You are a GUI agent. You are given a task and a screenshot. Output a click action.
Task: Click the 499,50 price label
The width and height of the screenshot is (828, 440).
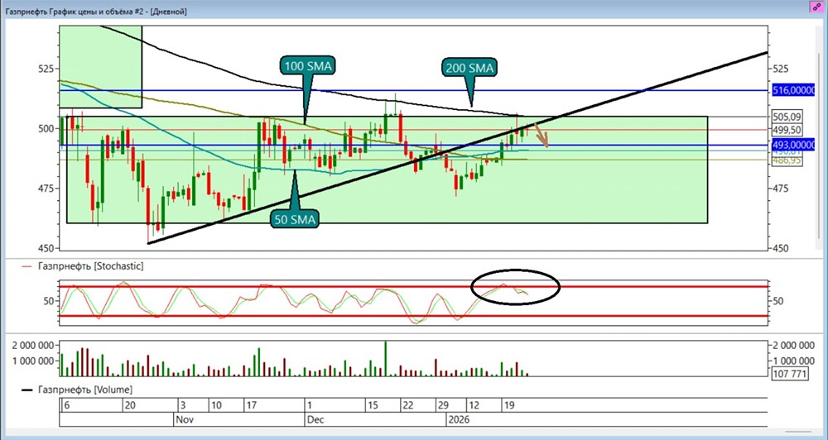click(x=787, y=130)
